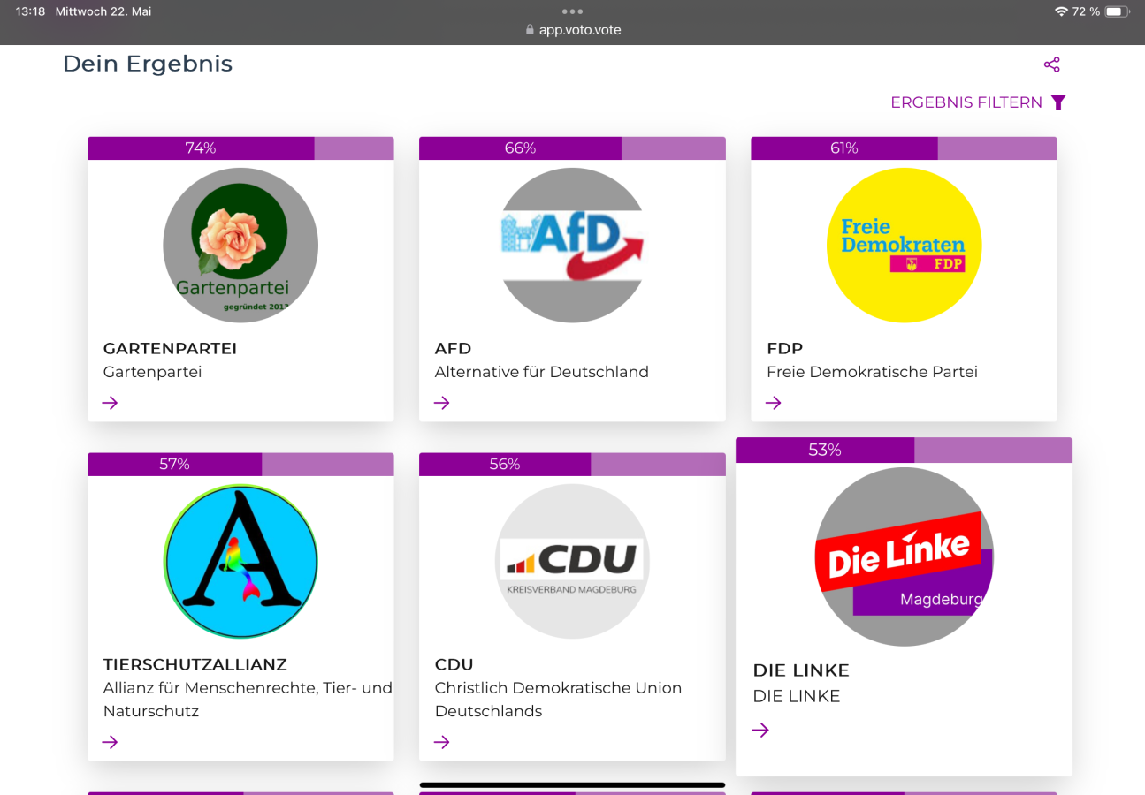Select the AfD logo
Screen dimensions: 1145x795
pos(572,245)
